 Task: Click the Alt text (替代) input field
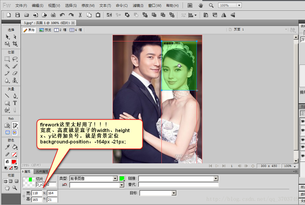(178, 184)
